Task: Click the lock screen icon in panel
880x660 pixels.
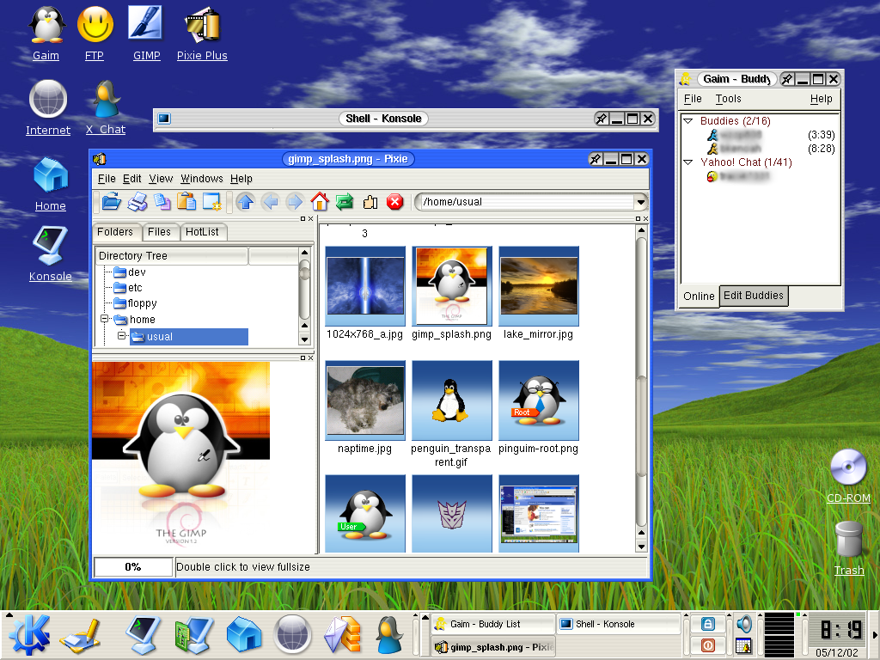Action: [x=708, y=624]
